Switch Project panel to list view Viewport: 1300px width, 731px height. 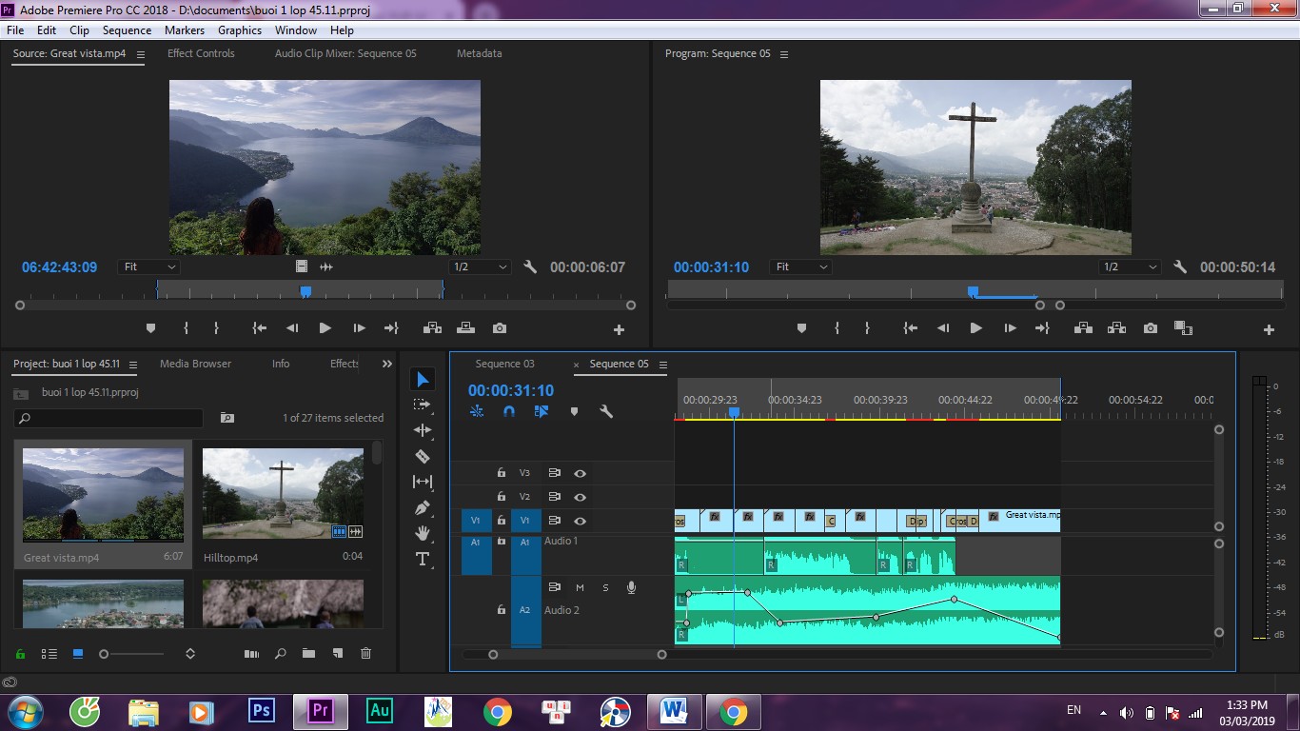coord(49,654)
